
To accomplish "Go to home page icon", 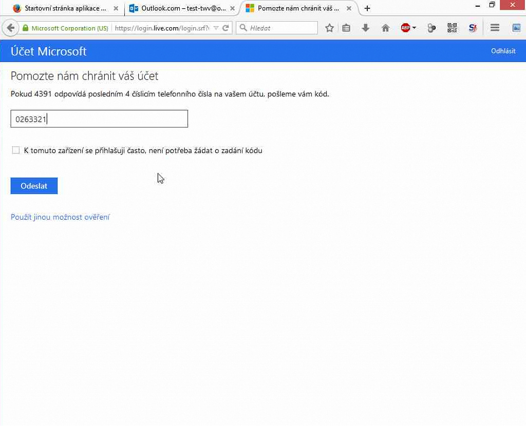I will tap(385, 28).
